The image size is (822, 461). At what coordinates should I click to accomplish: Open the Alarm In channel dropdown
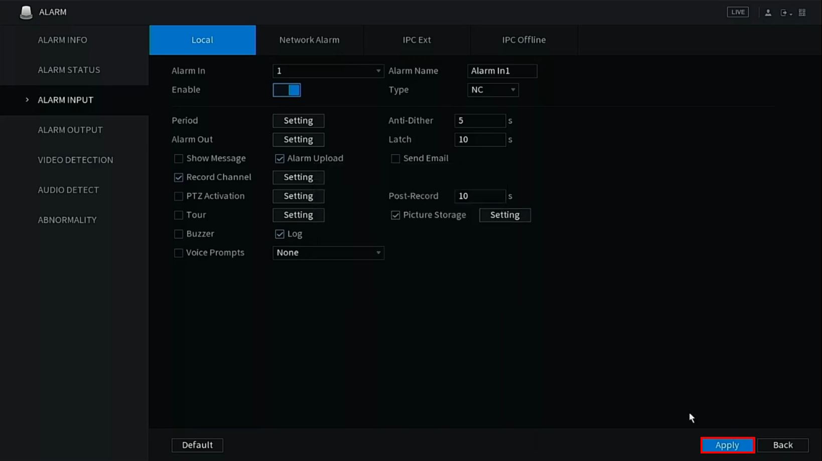coord(328,71)
